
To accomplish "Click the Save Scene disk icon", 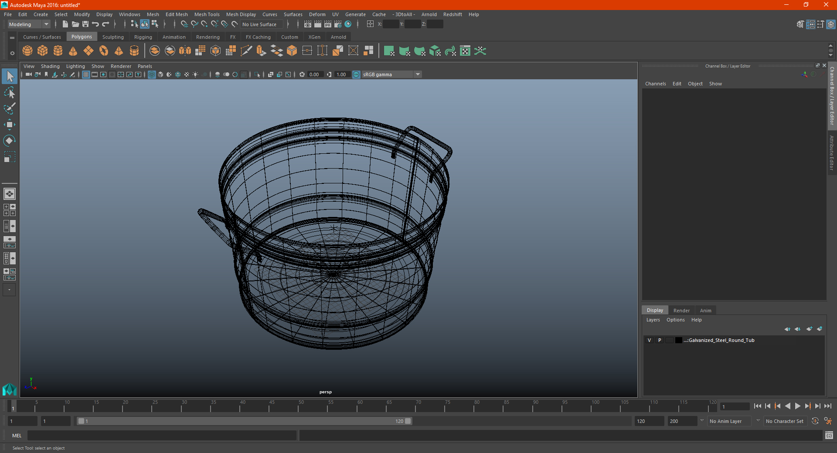I will click(85, 24).
